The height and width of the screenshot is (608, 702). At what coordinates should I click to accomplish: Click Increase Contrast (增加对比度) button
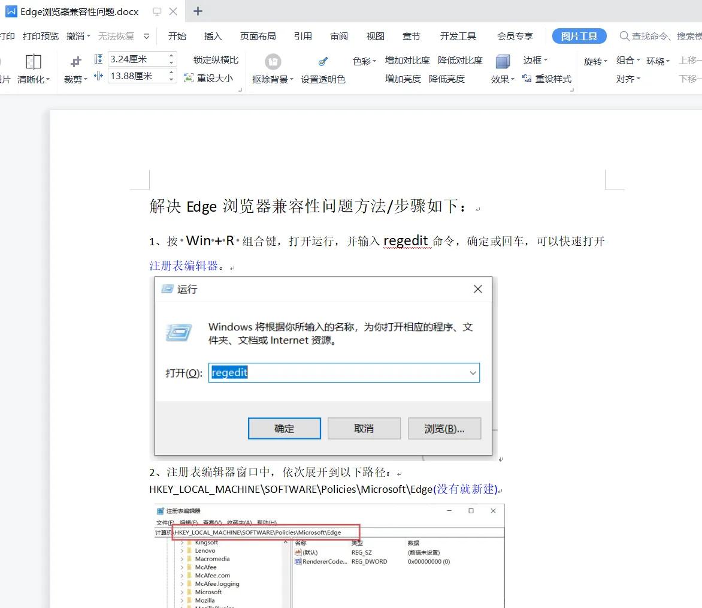[407, 60]
